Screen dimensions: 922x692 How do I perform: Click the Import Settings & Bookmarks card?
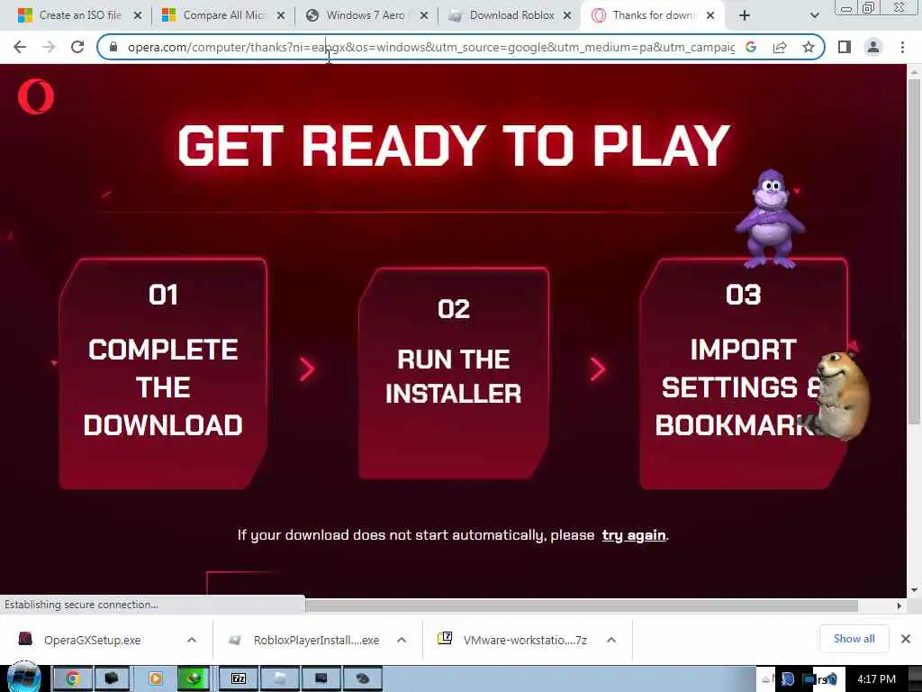click(743, 373)
